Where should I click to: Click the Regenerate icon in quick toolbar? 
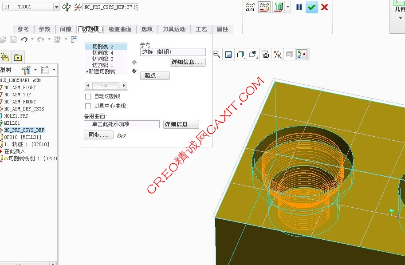point(57,40)
